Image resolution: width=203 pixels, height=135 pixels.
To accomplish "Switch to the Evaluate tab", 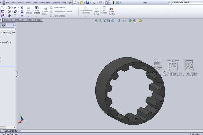I will click(8, 20).
